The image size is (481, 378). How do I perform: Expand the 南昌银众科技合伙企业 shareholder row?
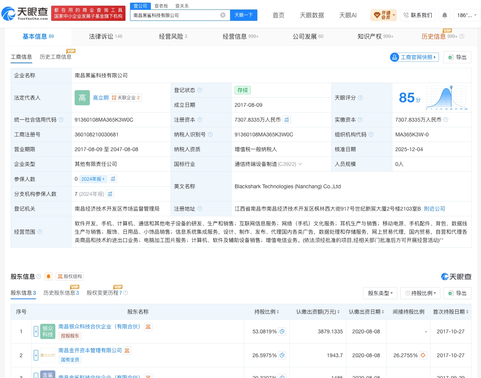(36, 331)
